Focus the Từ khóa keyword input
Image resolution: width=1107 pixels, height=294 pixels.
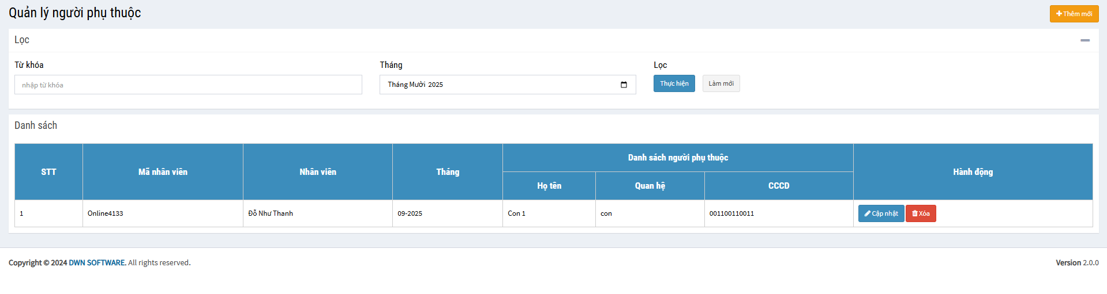[x=188, y=85]
